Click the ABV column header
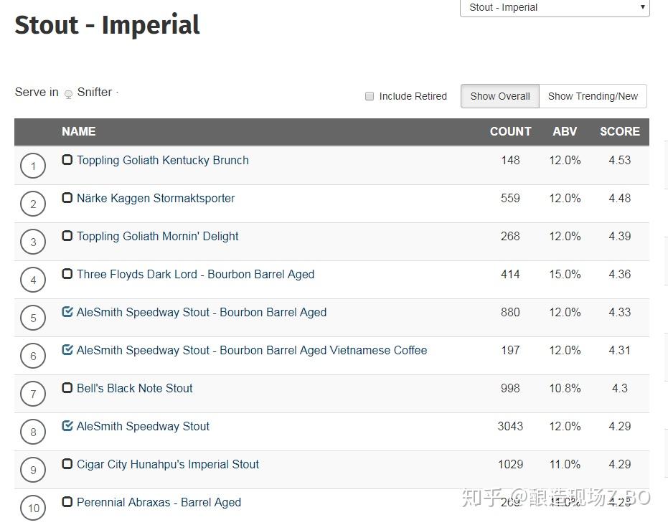The height and width of the screenshot is (525, 668). point(565,132)
